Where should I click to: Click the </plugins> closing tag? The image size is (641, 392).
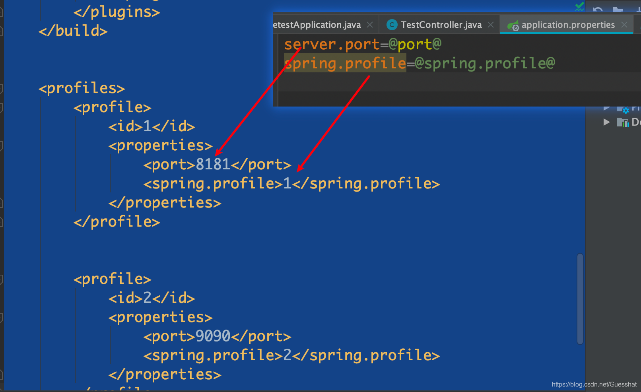(x=117, y=12)
